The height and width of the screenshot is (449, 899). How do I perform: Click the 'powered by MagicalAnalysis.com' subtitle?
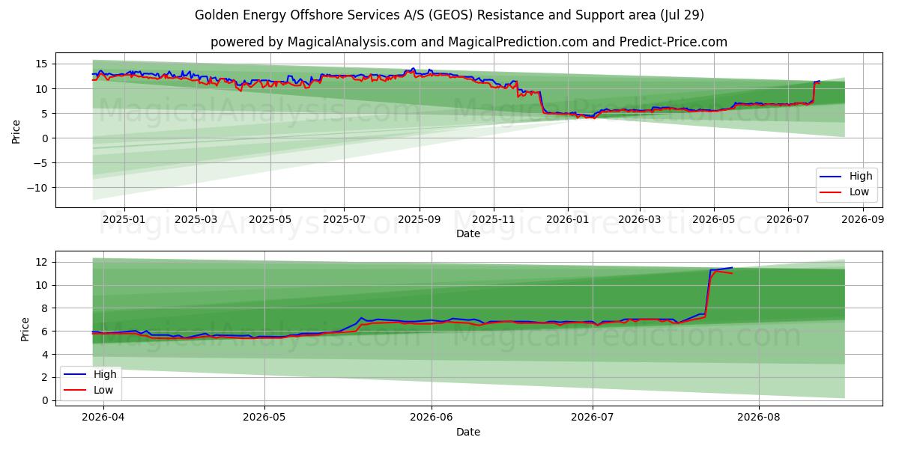(469, 42)
